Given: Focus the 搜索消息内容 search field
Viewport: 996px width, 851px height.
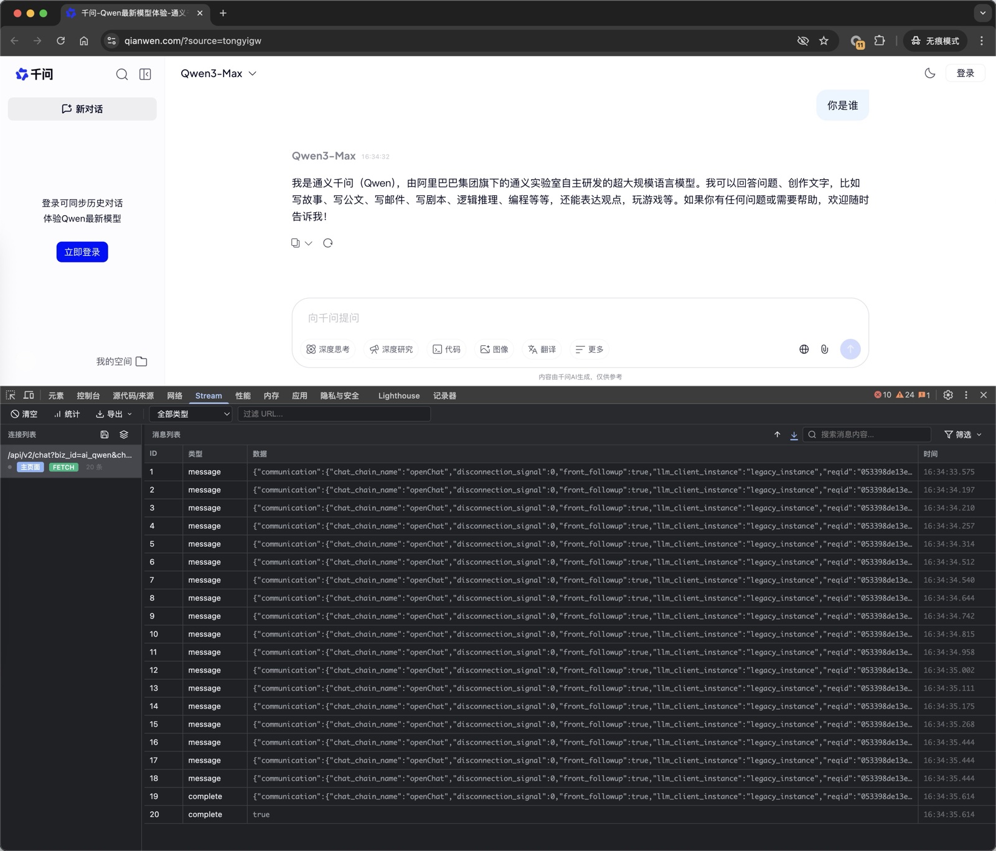Looking at the screenshot, I should [868, 435].
